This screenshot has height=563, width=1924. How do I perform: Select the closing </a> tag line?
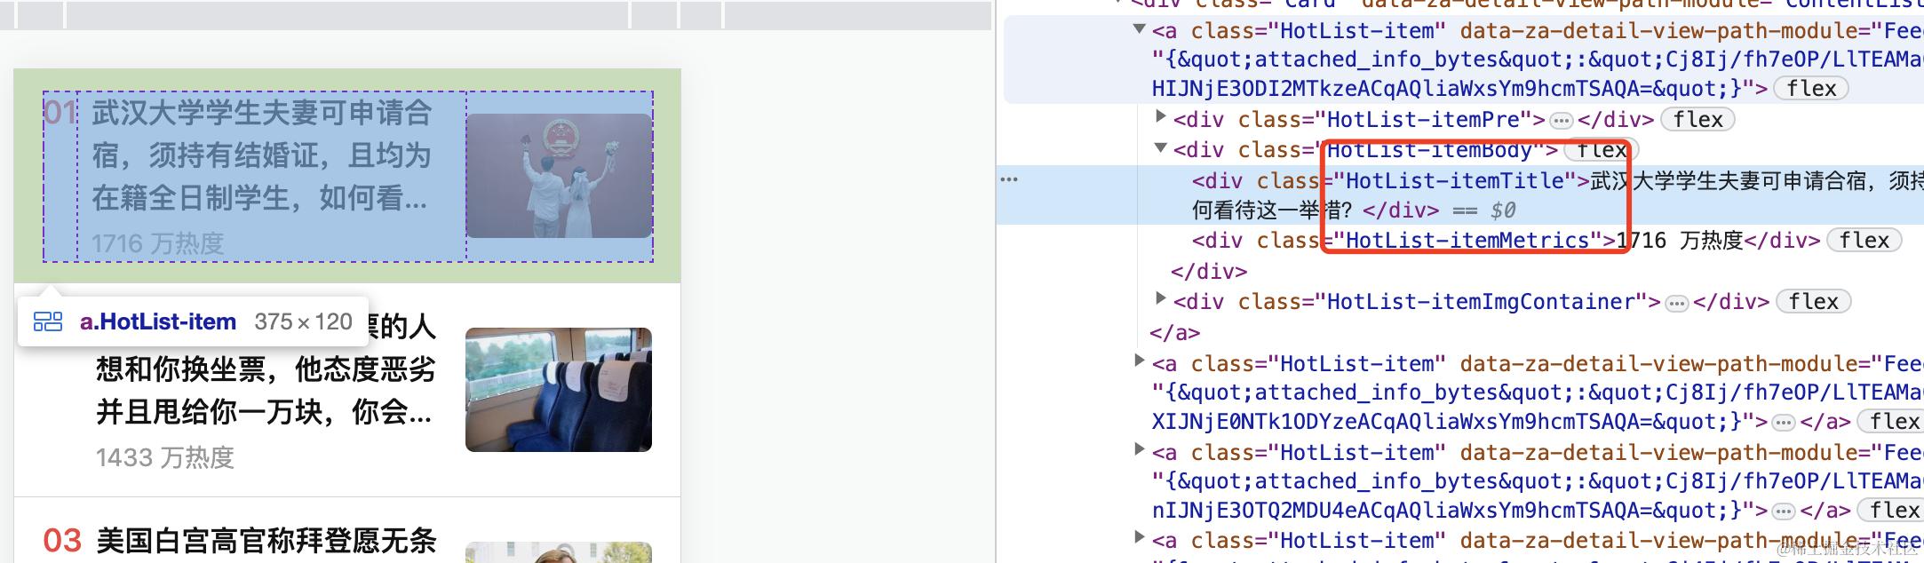coord(1174,333)
